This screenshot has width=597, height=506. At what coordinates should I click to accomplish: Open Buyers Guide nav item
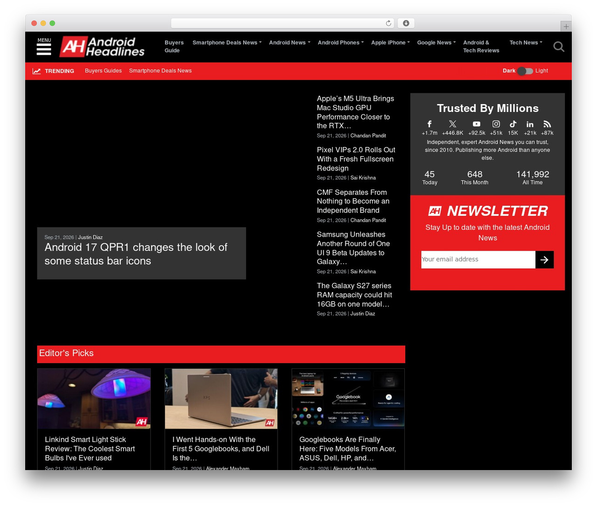(x=174, y=46)
